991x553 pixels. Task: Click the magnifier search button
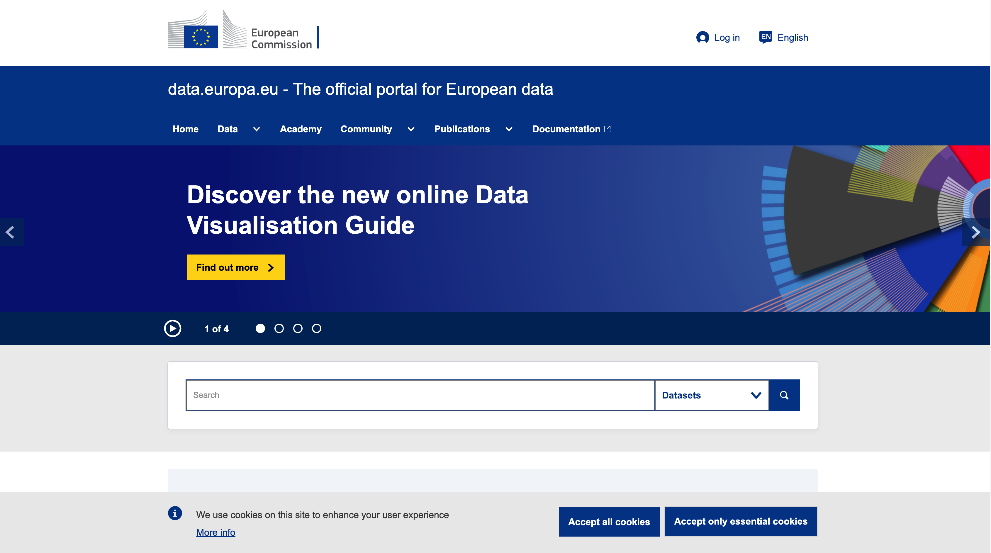coord(784,395)
